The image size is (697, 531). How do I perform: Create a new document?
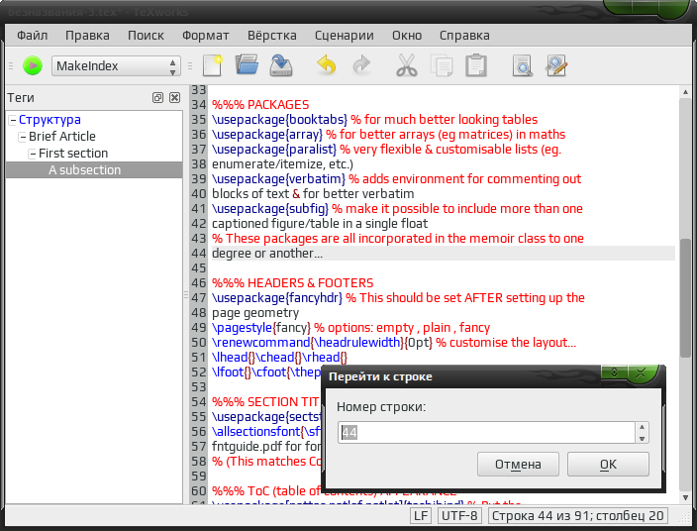[x=213, y=65]
